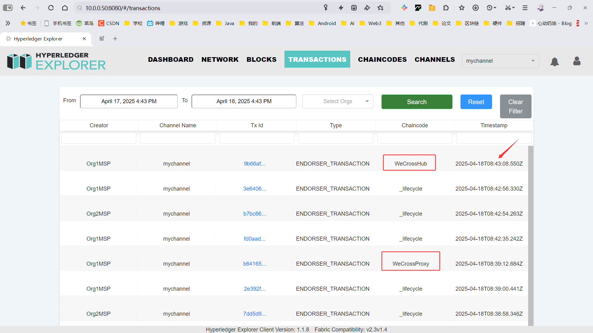The width and height of the screenshot is (593, 333).
Task: Click the Reset button
Action: click(476, 102)
